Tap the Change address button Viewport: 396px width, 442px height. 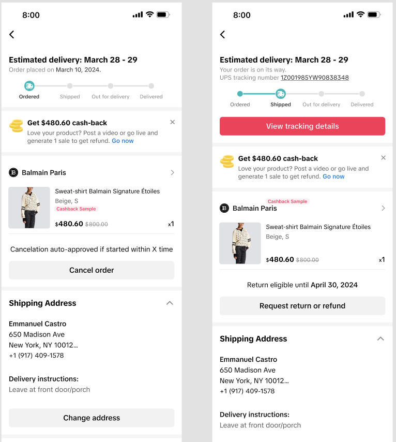(92, 418)
